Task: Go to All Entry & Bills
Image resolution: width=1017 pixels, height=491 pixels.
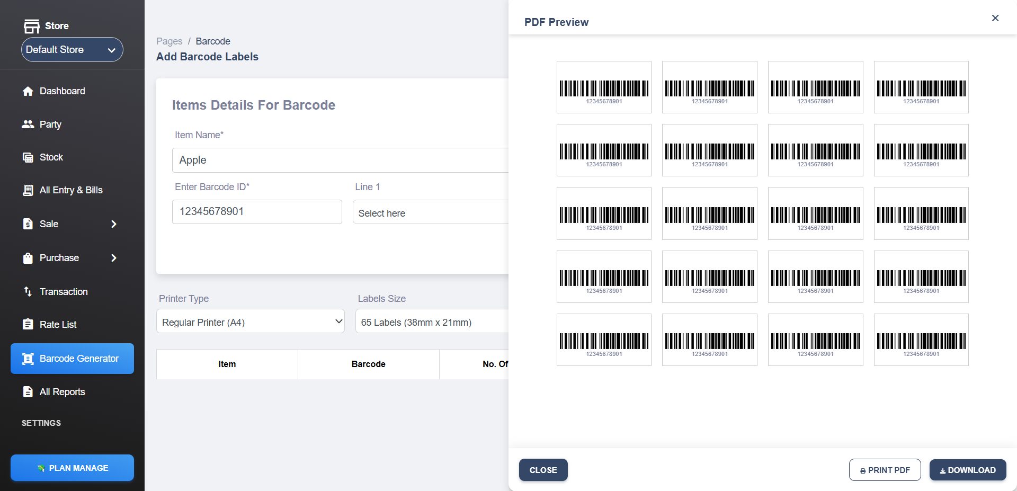Action: [x=71, y=190]
